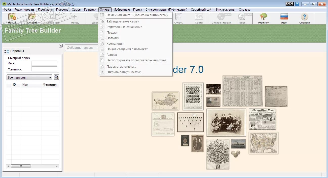The height and width of the screenshot is (178, 328).
Task: Click the group family portrait photo
Action: (x=226, y=122)
